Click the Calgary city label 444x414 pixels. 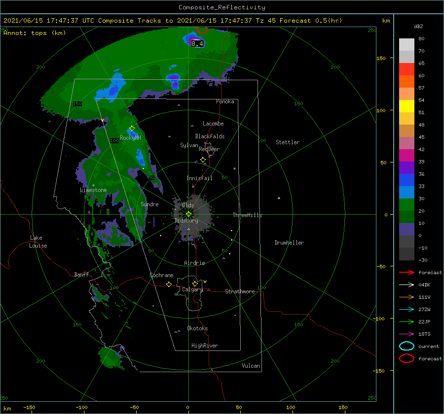pyautogui.click(x=192, y=289)
